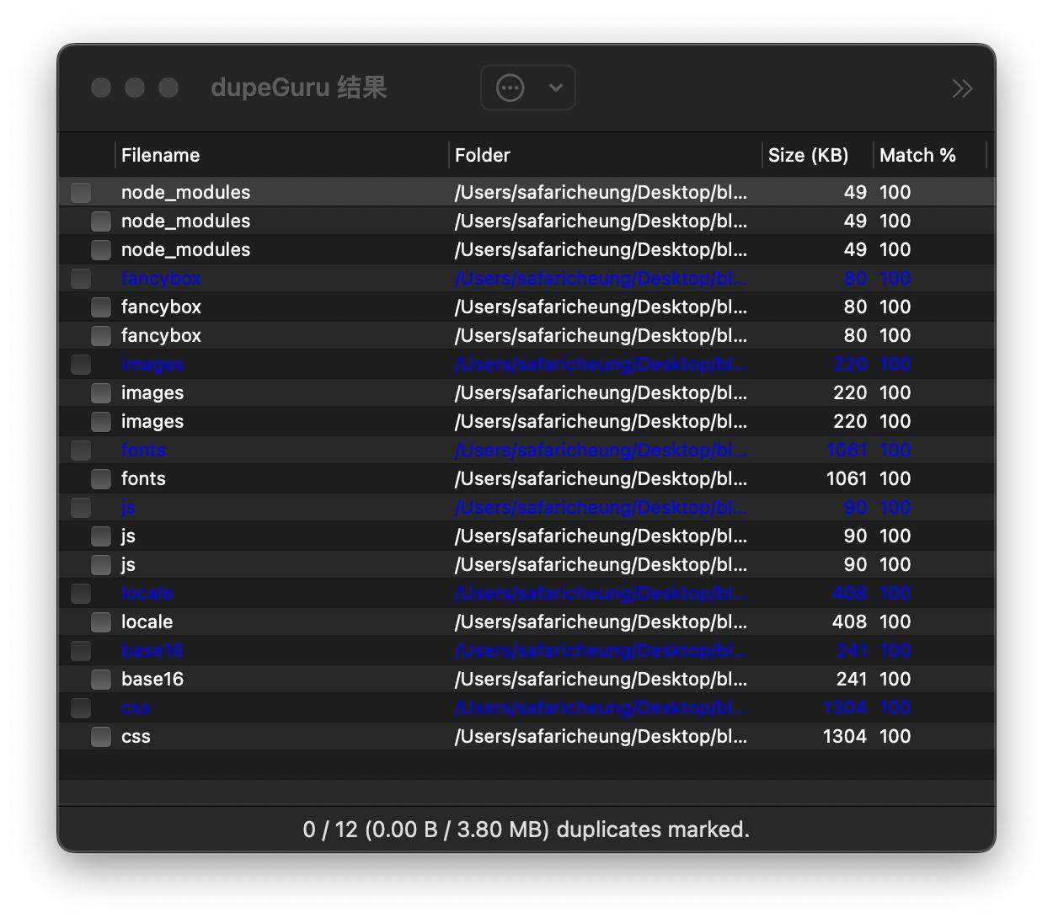This screenshot has width=1053, height=923.
Task: Check the second images duplicate checkbox
Action: tap(100, 421)
